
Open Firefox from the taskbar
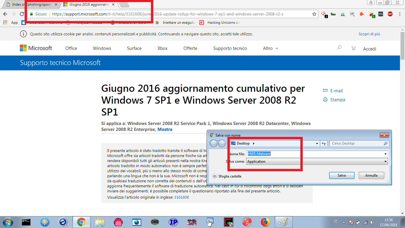(x=265, y=222)
